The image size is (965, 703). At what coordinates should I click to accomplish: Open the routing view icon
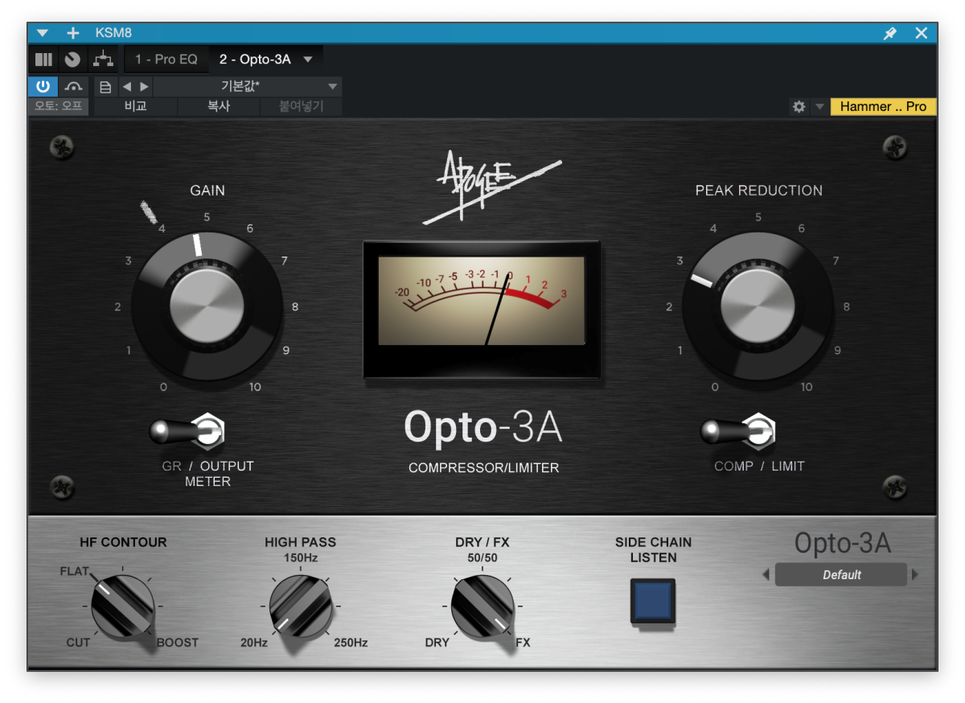click(102, 60)
